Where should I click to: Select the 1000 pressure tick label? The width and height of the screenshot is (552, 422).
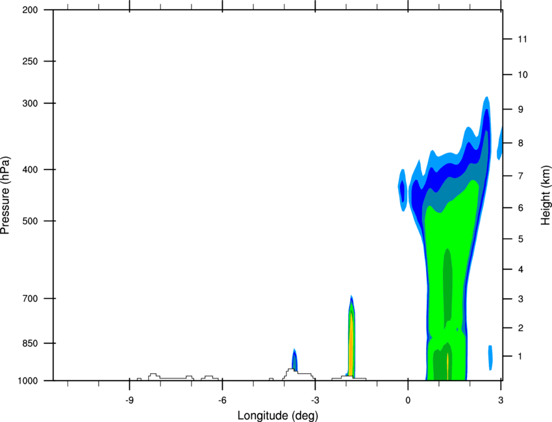click(28, 381)
